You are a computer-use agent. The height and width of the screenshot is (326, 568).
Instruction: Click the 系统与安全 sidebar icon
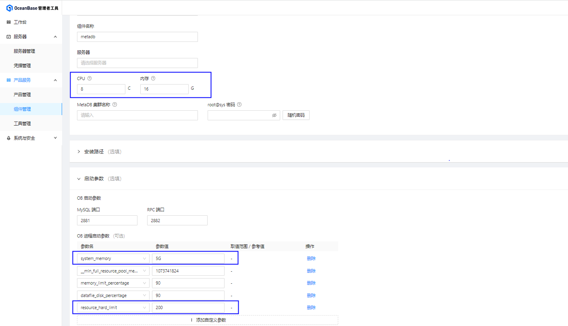(8, 138)
